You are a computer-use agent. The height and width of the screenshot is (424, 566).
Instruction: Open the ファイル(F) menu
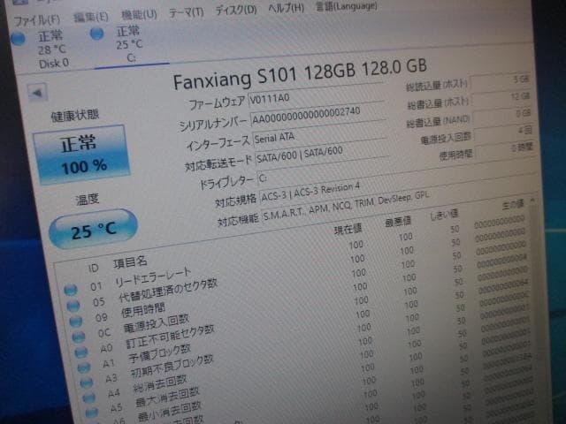[37, 19]
